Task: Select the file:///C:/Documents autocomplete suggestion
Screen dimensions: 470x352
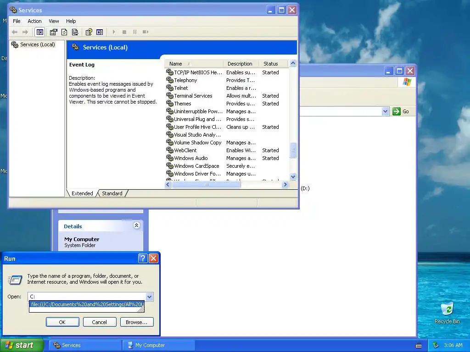Action: tap(87, 304)
